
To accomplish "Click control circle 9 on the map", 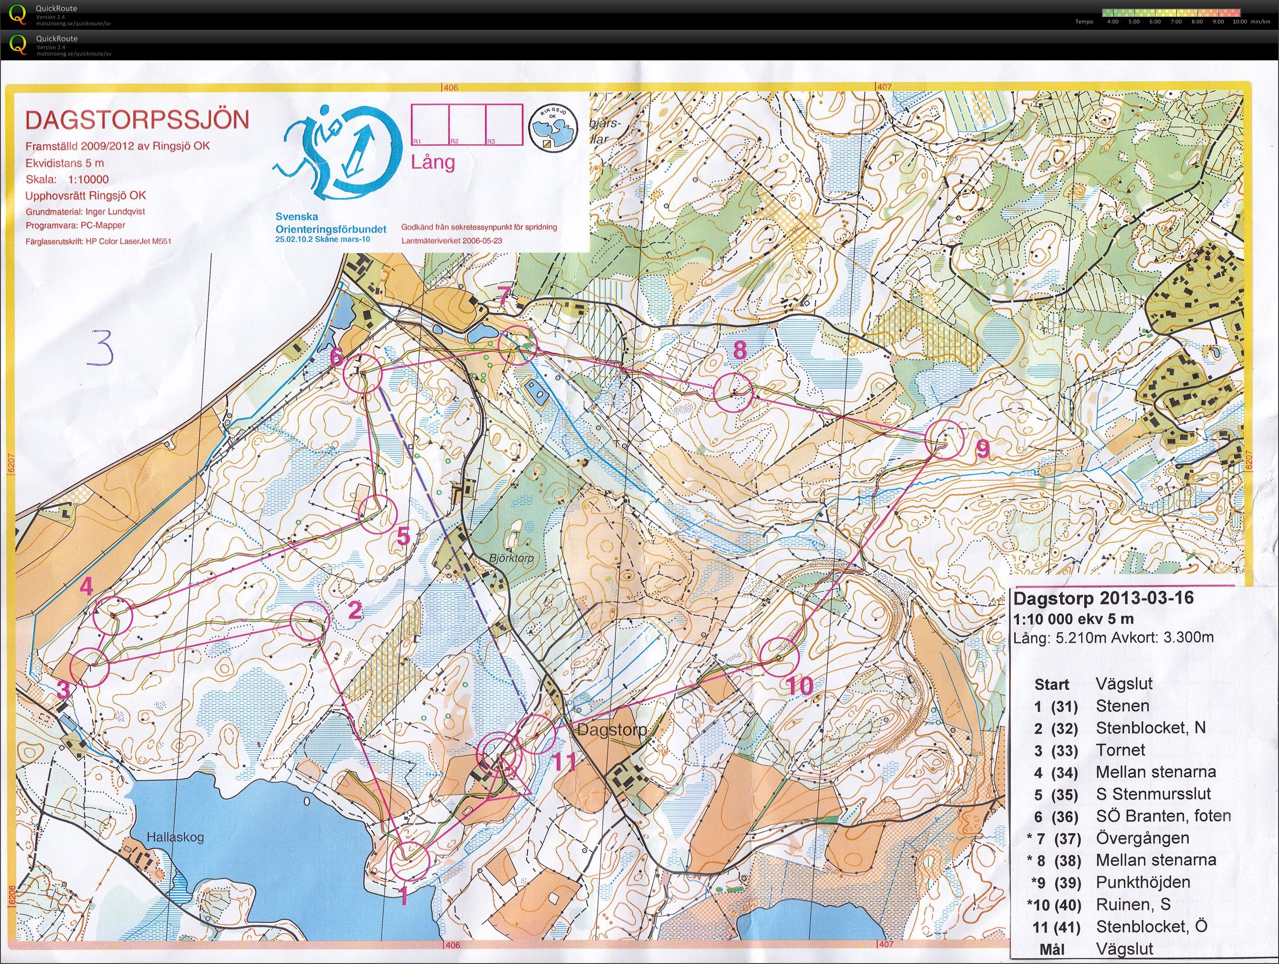I will click(x=945, y=439).
